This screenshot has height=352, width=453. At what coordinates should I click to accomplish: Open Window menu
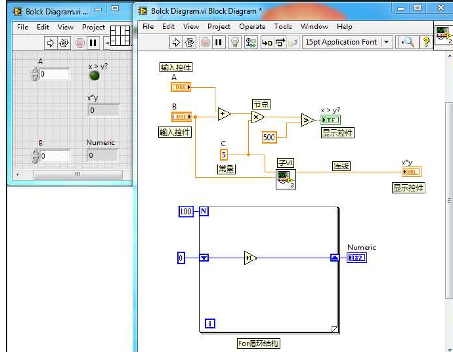pyautogui.click(x=314, y=26)
